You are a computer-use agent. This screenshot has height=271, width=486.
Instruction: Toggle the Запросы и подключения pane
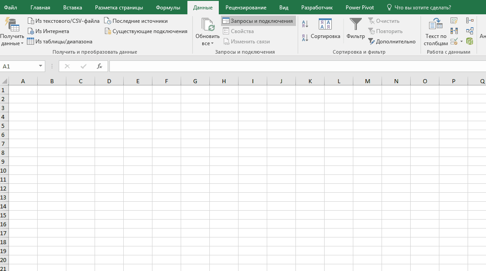pos(257,20)
